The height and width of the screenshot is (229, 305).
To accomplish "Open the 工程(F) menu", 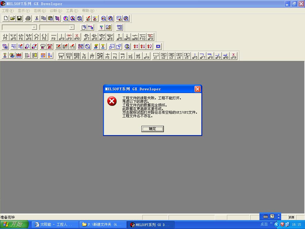I will click(x=8, y=11).
